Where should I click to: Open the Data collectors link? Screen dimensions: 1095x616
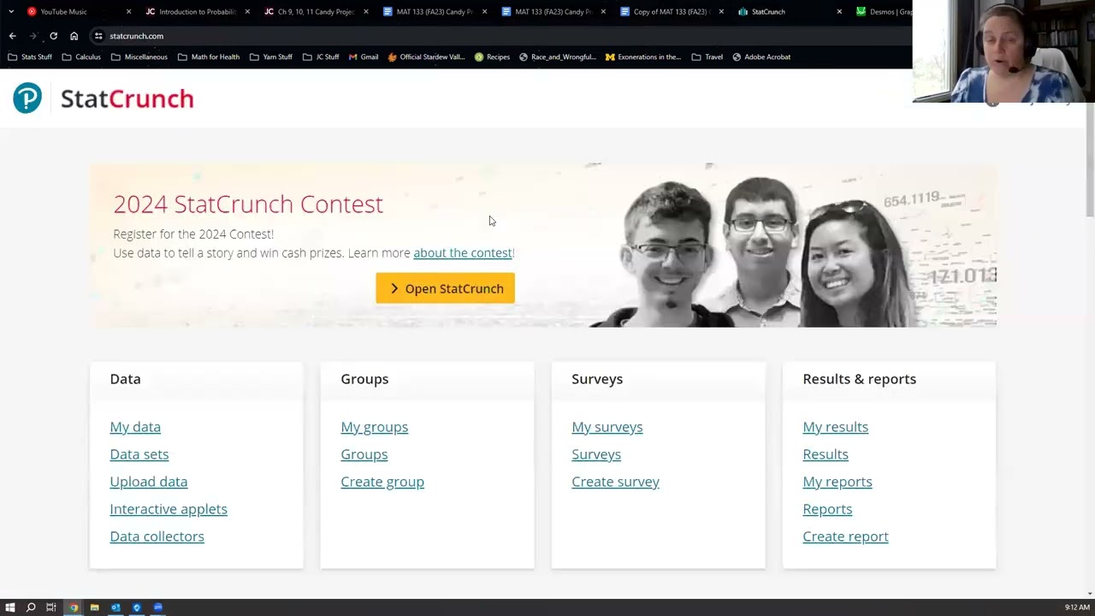point(157,536)
